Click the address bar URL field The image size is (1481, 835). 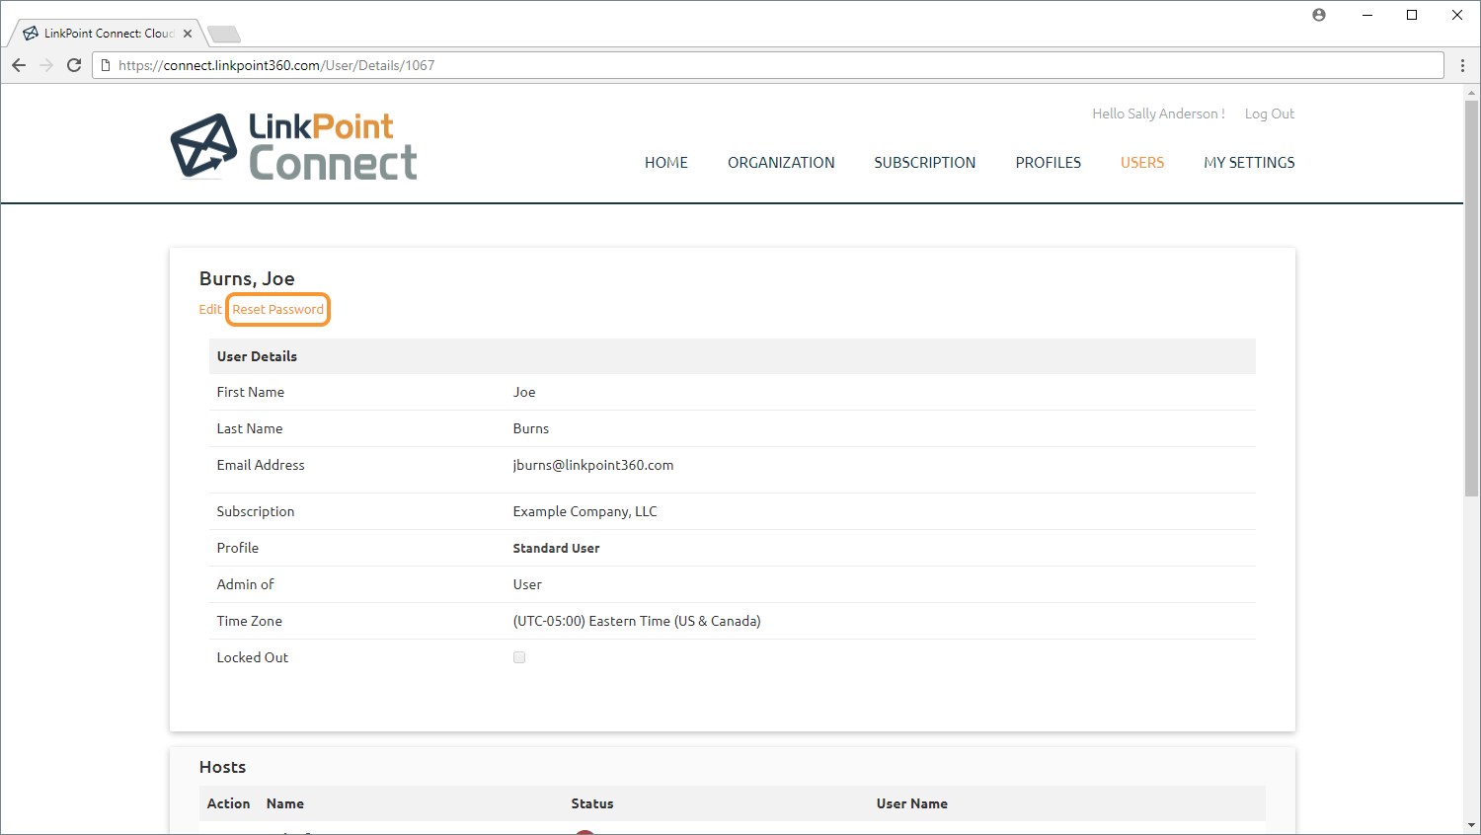point(768,65)
